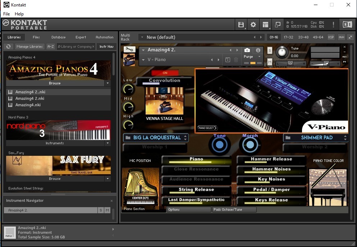Mute the instrument with M button

270,62
